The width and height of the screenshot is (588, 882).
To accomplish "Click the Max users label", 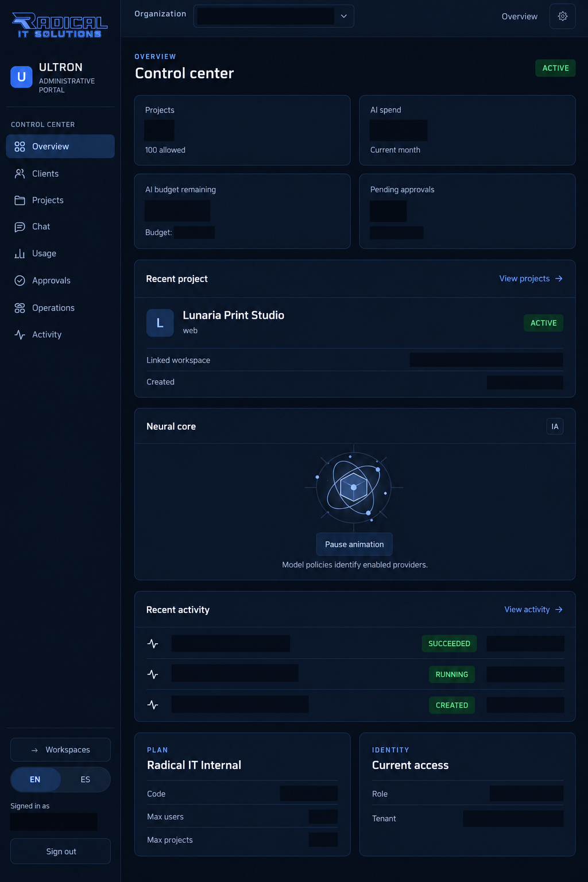I will point(165,817).
